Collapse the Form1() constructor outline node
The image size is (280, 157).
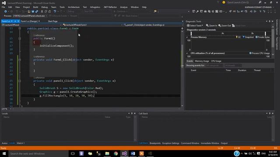pos(20,38)
